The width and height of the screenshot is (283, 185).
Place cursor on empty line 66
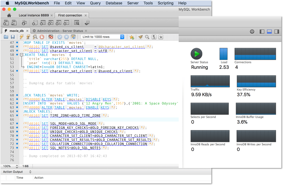pyautogui.click(x=101, y=119)
